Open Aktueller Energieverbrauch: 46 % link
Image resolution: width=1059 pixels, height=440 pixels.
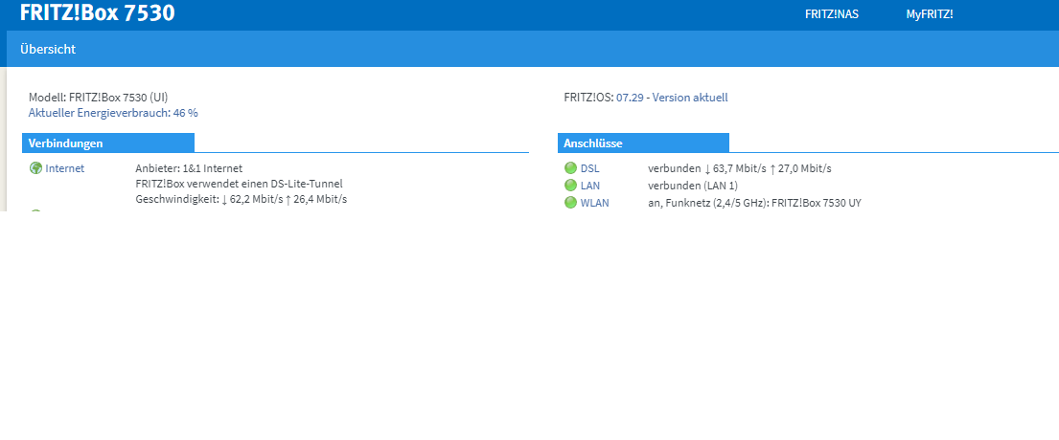[113, 113]
